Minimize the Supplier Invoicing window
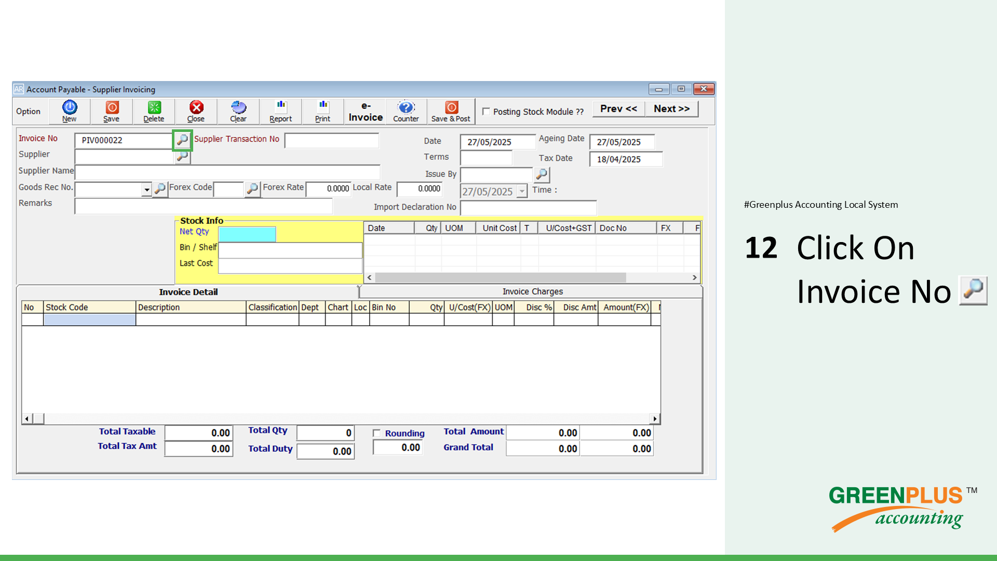Screen dimensions: 997x561 point(659,89)
